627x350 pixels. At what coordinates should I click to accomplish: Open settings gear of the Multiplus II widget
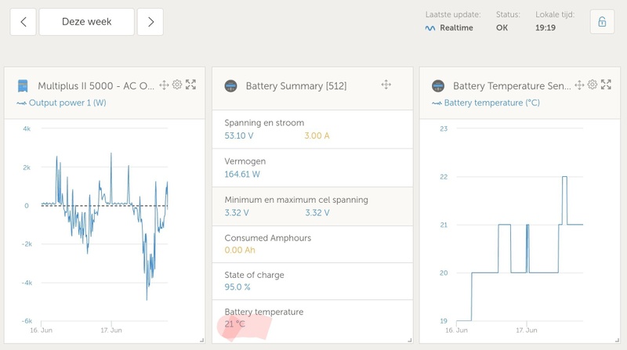tap(177, 85)
